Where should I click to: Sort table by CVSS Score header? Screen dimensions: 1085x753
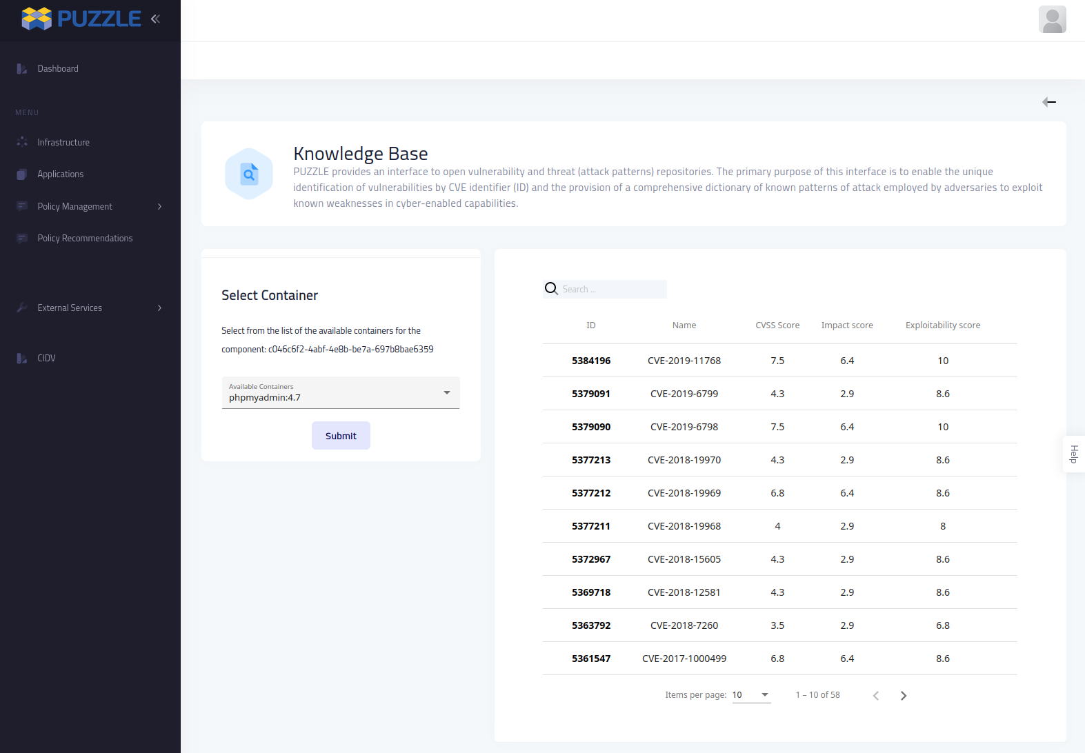[777, 325]
